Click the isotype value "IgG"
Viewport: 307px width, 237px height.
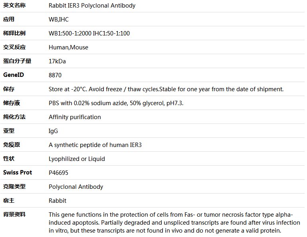click(53, 131)
